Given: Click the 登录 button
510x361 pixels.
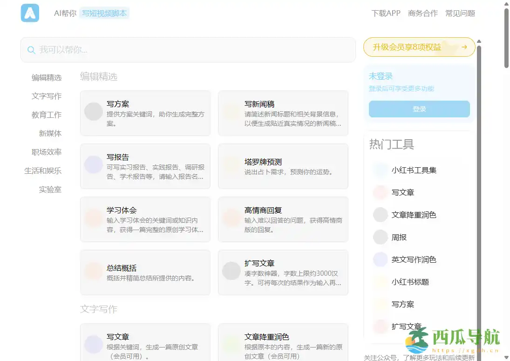Looking at the screenshot, I should point(418,109).
